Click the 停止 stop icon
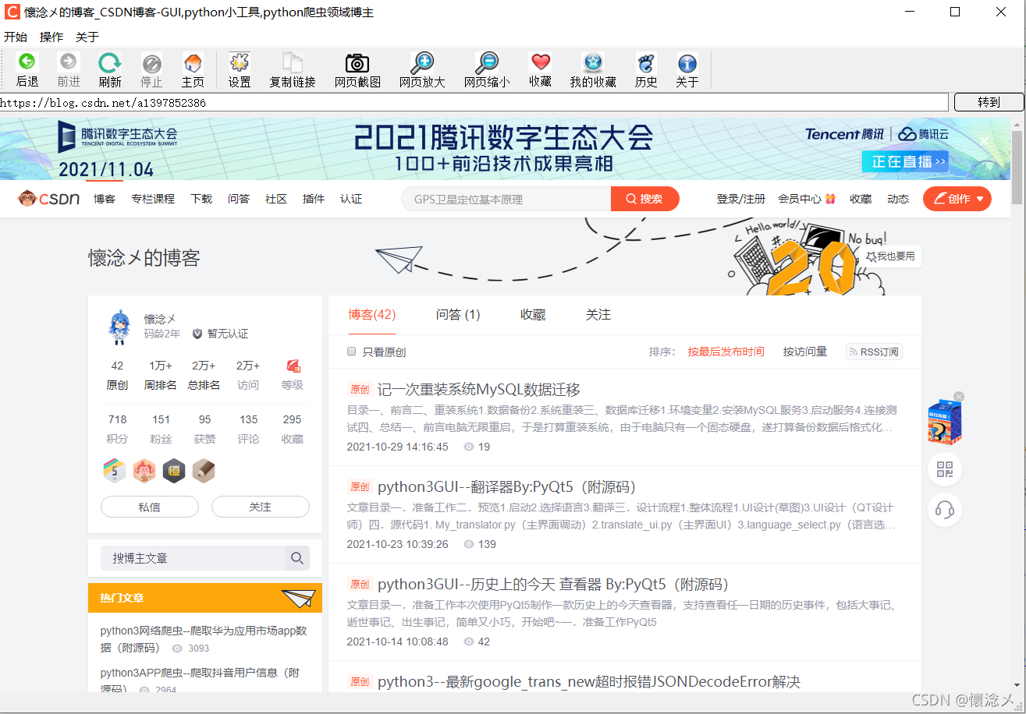 [x=151, y=63]
